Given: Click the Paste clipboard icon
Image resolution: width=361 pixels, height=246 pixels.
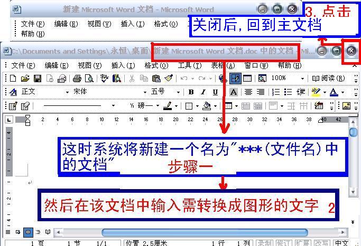Looking at the screenshot, I should 156,78.
